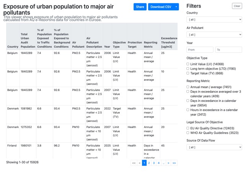Go to the first page with << button
This screenshot has width=245, height=172.
pos(134,163)
